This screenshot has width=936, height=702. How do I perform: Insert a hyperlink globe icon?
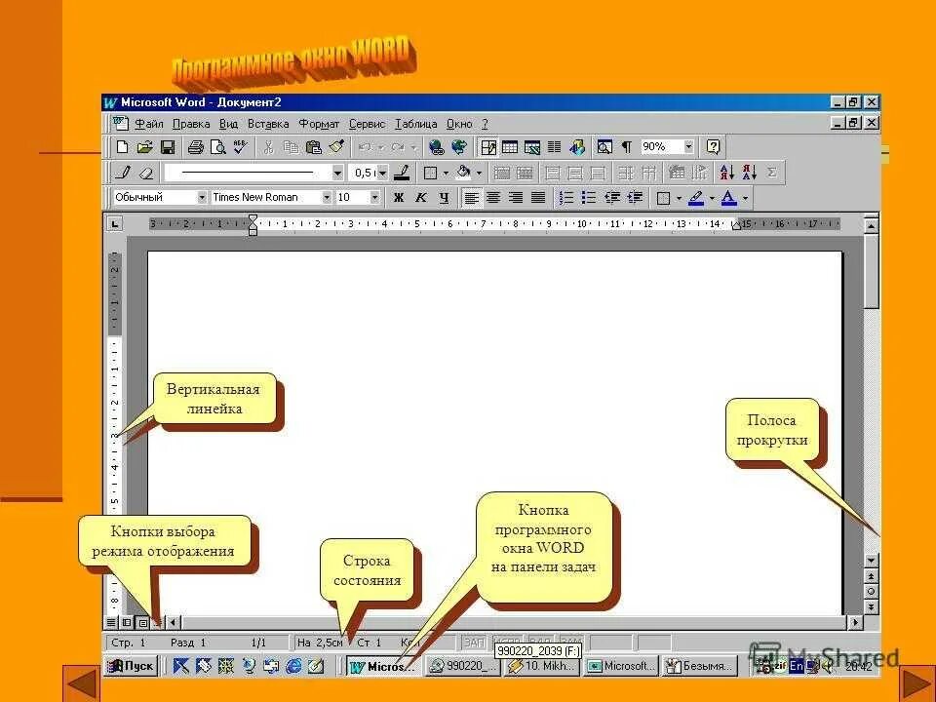coord(437,147)
